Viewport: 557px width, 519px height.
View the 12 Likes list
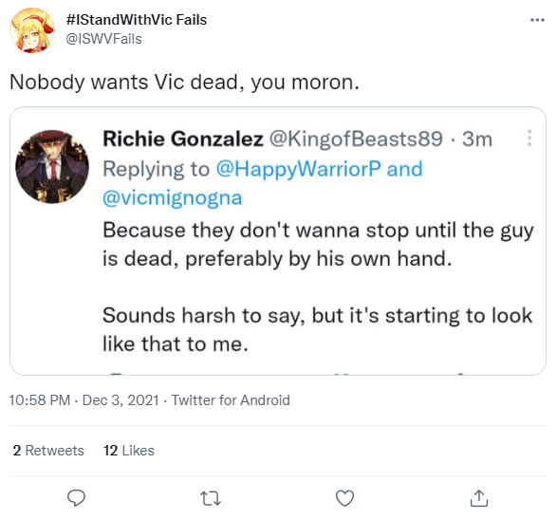point(129,451)
